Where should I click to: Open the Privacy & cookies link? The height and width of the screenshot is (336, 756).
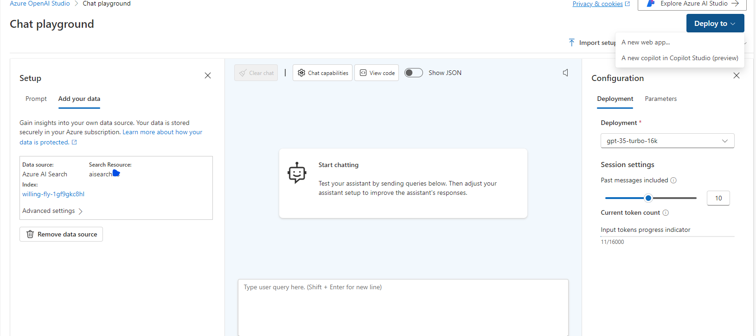[597, 4]
